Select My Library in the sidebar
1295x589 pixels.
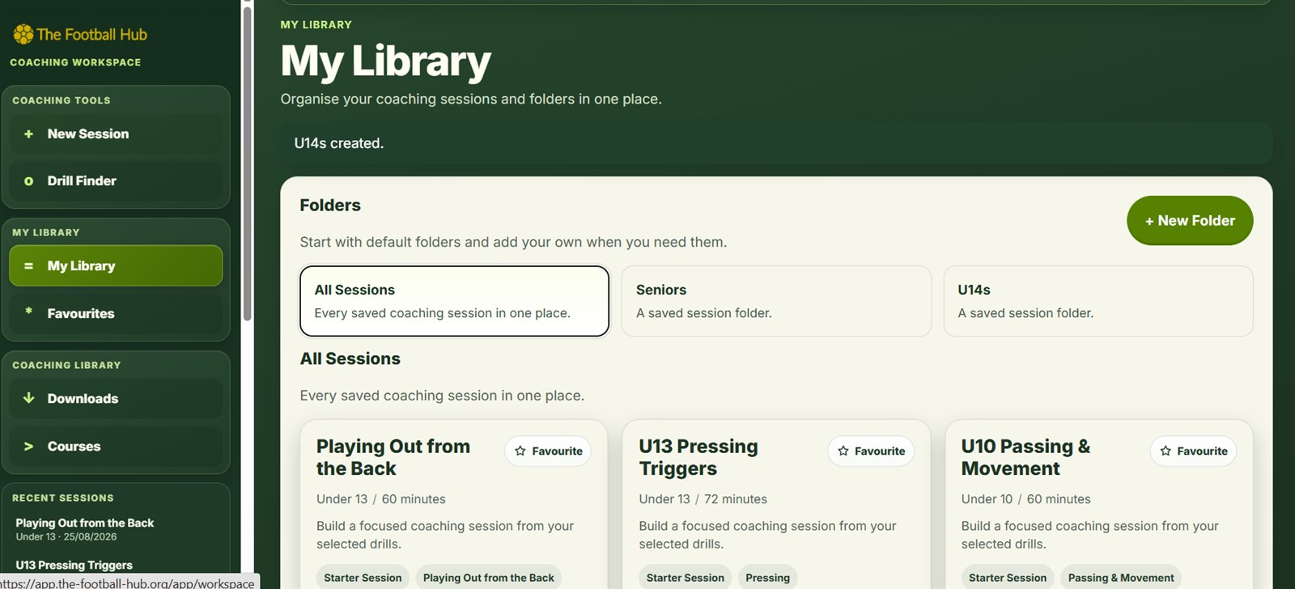pyautogui.click(x=116, y=266)
